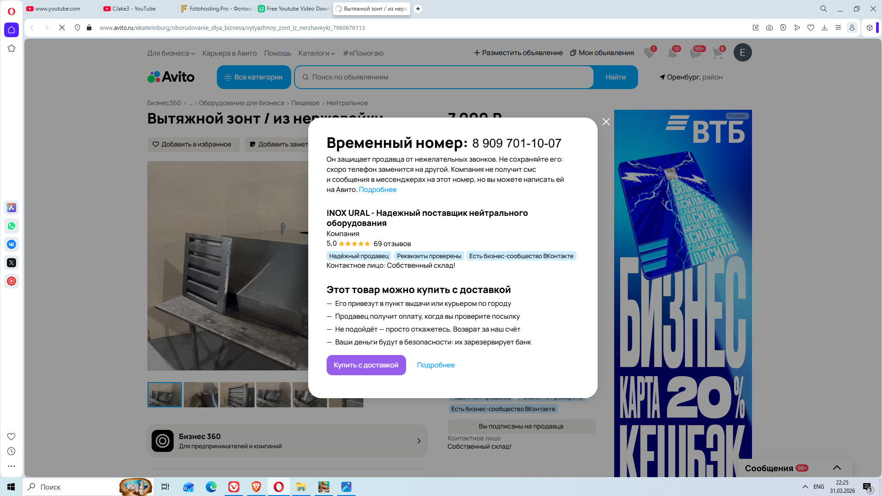
Task: Open WhatsApp in Opera sidebar
Action: [x=11, y=226]
